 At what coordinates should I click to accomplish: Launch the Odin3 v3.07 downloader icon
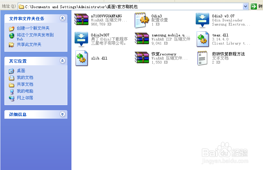(202, 20)
